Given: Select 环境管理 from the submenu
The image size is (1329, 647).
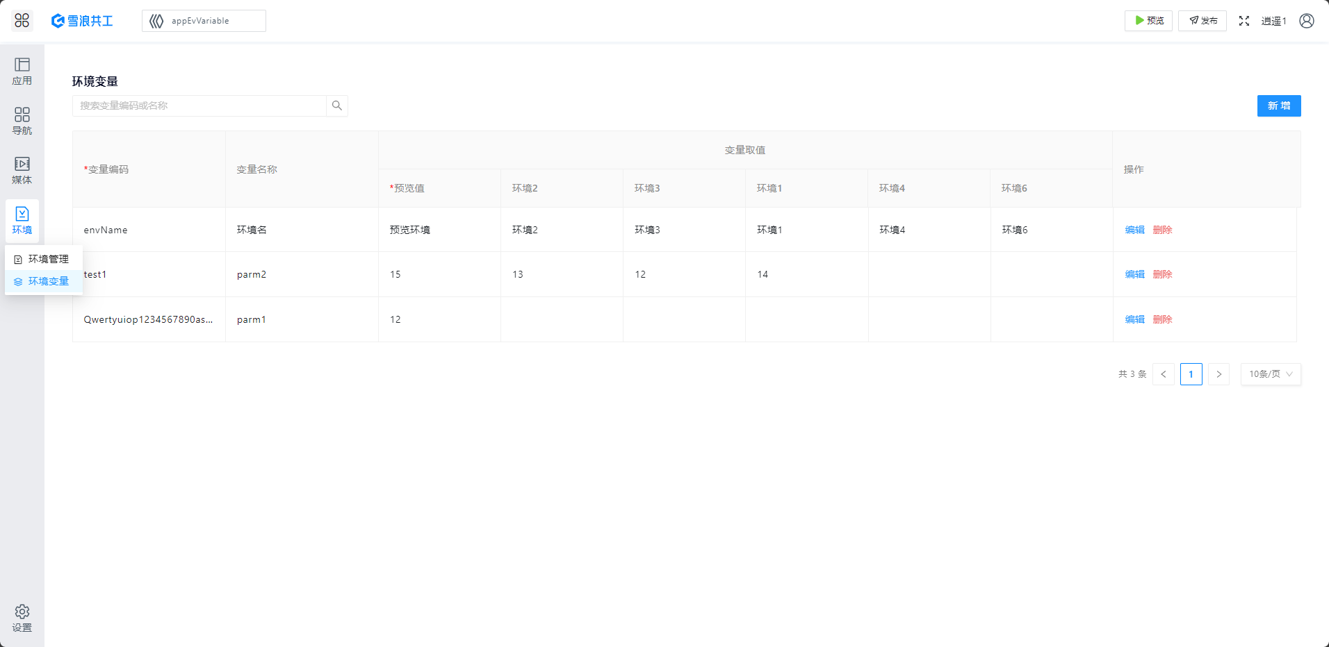Looking at the screenshot, I should pos(48,259).
